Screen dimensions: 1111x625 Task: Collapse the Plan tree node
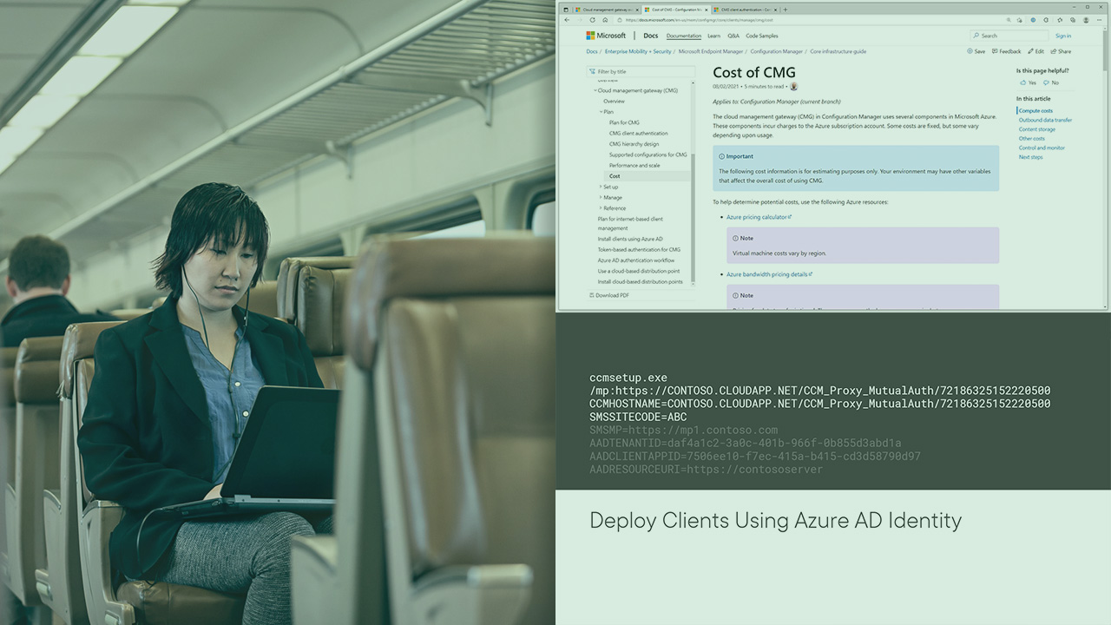click(601, 112)
